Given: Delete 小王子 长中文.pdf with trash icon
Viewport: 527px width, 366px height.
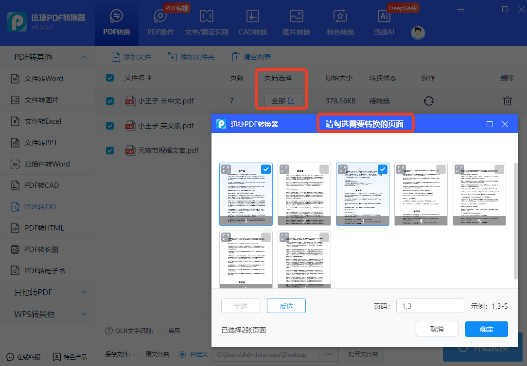Looking at the screenshot, I should coord(507,100).
